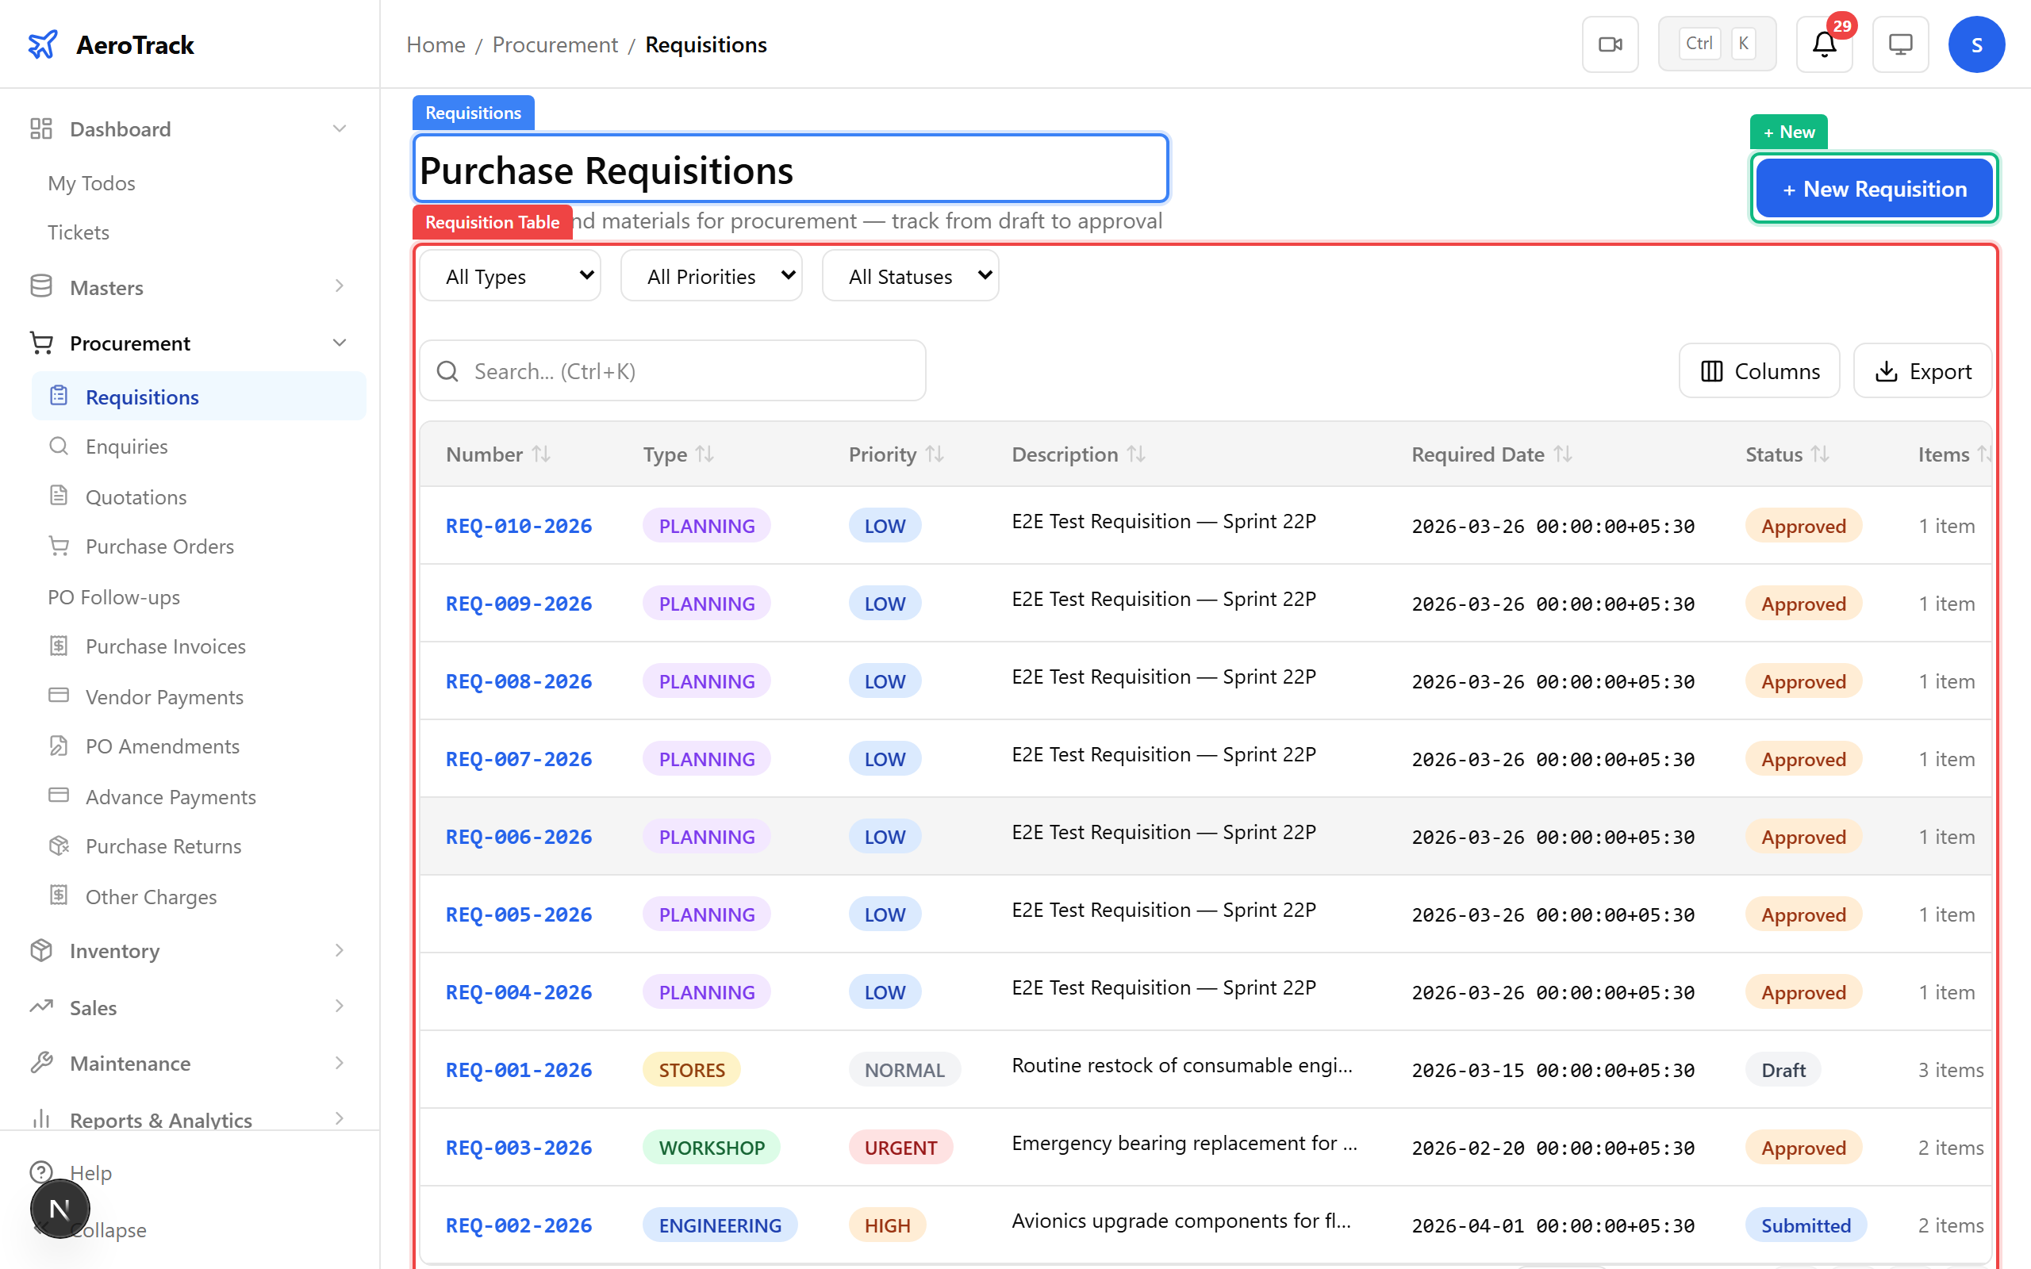The image size is (2031, 1269).
Task: Click the search magnifier icon
Action: pyautogui.click(x=447, y=370)
